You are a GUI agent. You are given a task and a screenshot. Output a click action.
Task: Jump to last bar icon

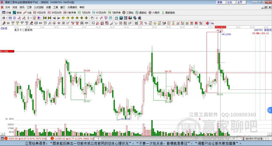click(49, 18)
